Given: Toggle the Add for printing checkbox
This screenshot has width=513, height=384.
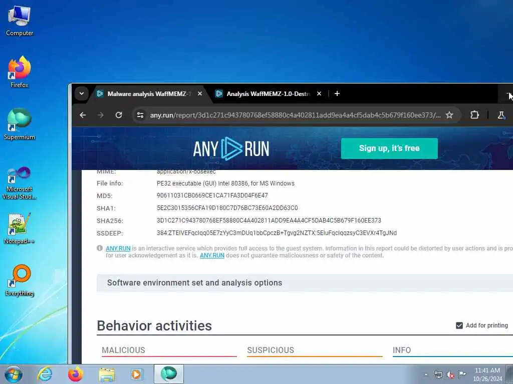Looking at the screenshot, I should pos(459,325).
